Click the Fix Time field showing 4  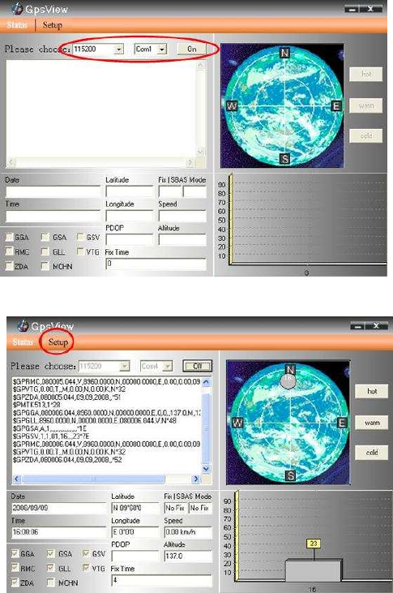pos(161,580)
